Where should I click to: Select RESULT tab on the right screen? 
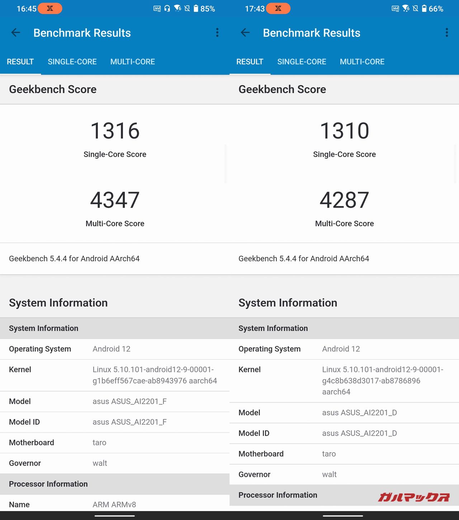pyautogui.click(x=250, y=62)
